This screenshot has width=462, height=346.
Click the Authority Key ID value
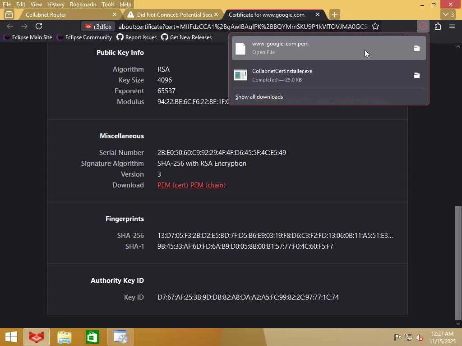[x=248, y=297]
